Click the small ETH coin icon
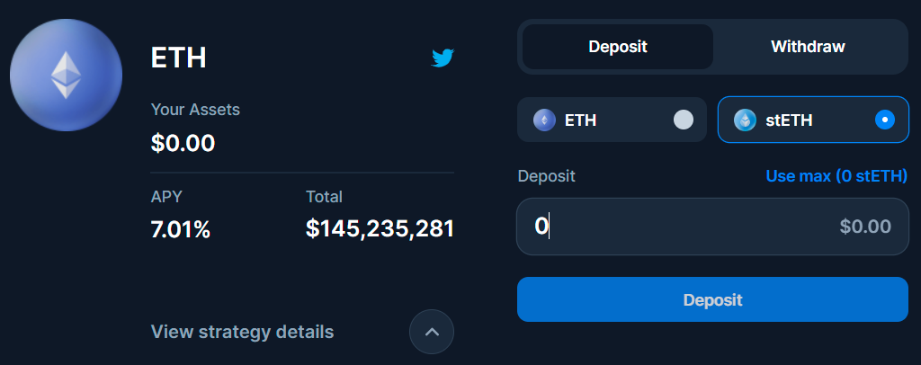The image size is (921, 365). (x=544, y=120)
